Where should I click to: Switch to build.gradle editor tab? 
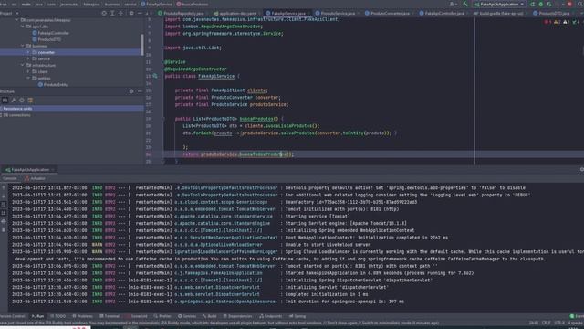[498, 13]
